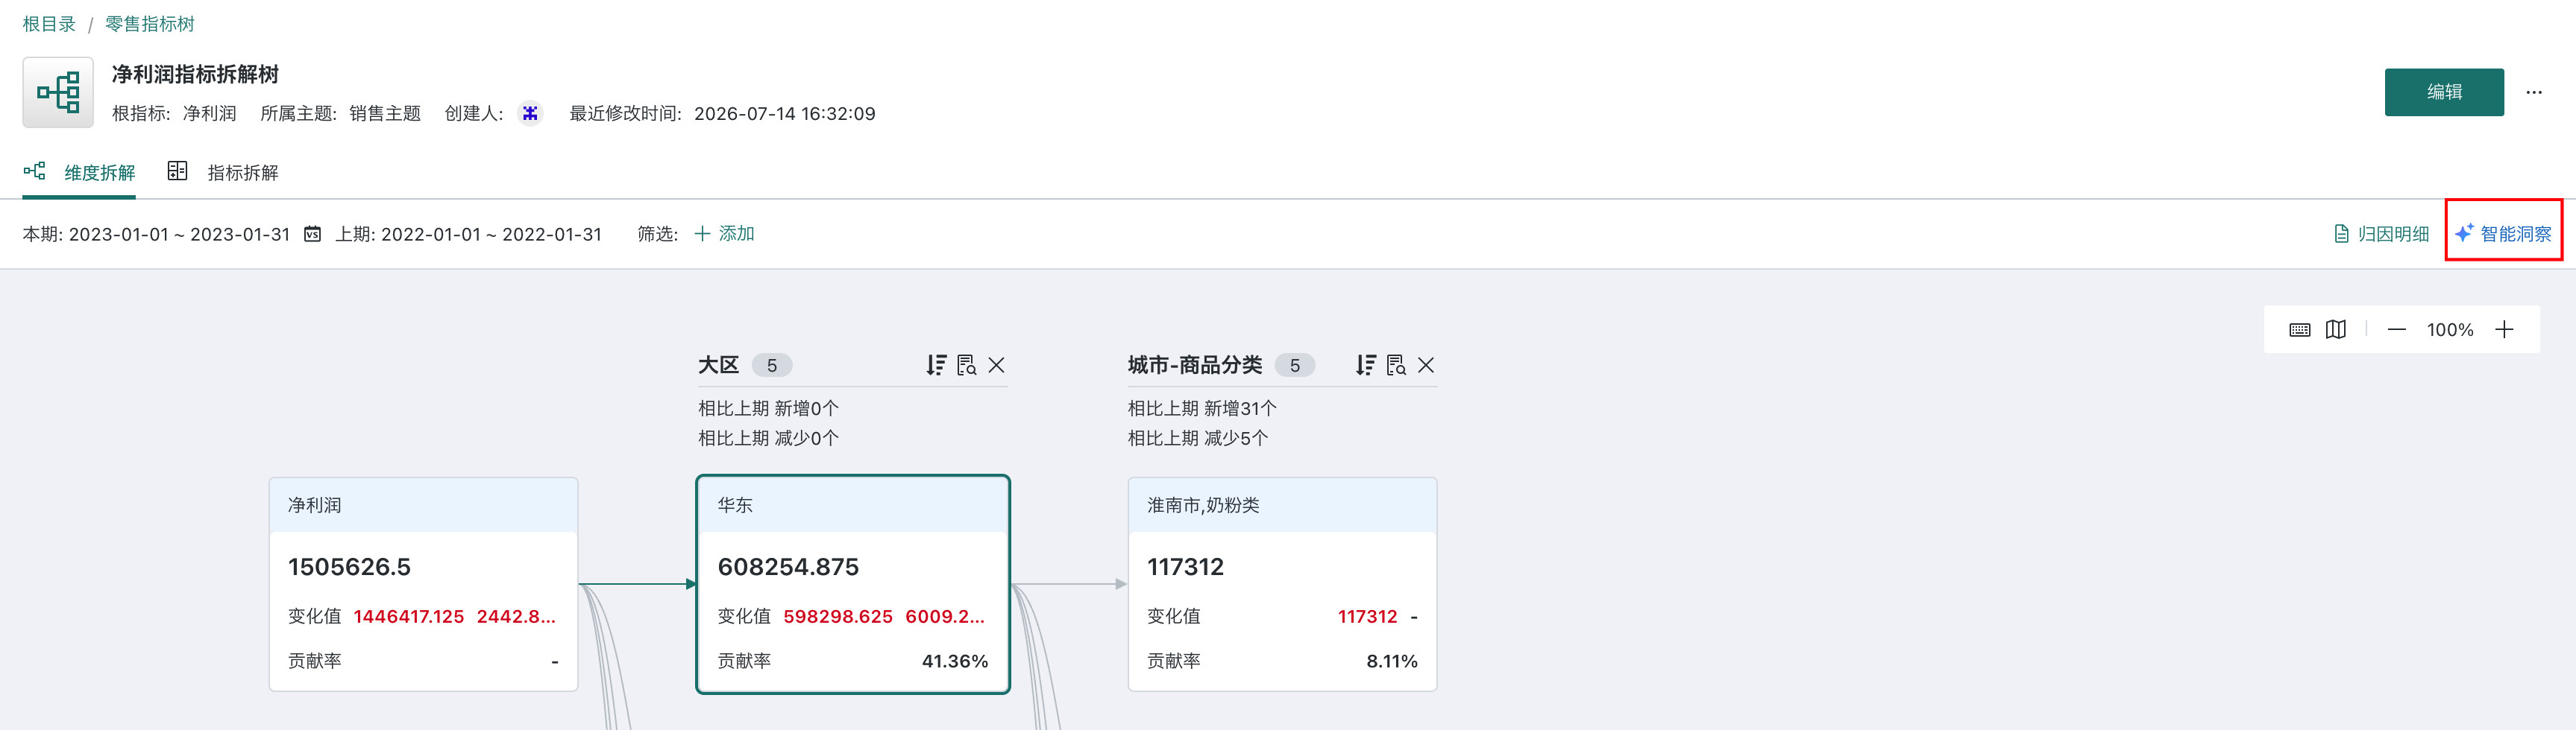Open 归因明细 attribution details

pyautogui.click(x=2381, y=234)
